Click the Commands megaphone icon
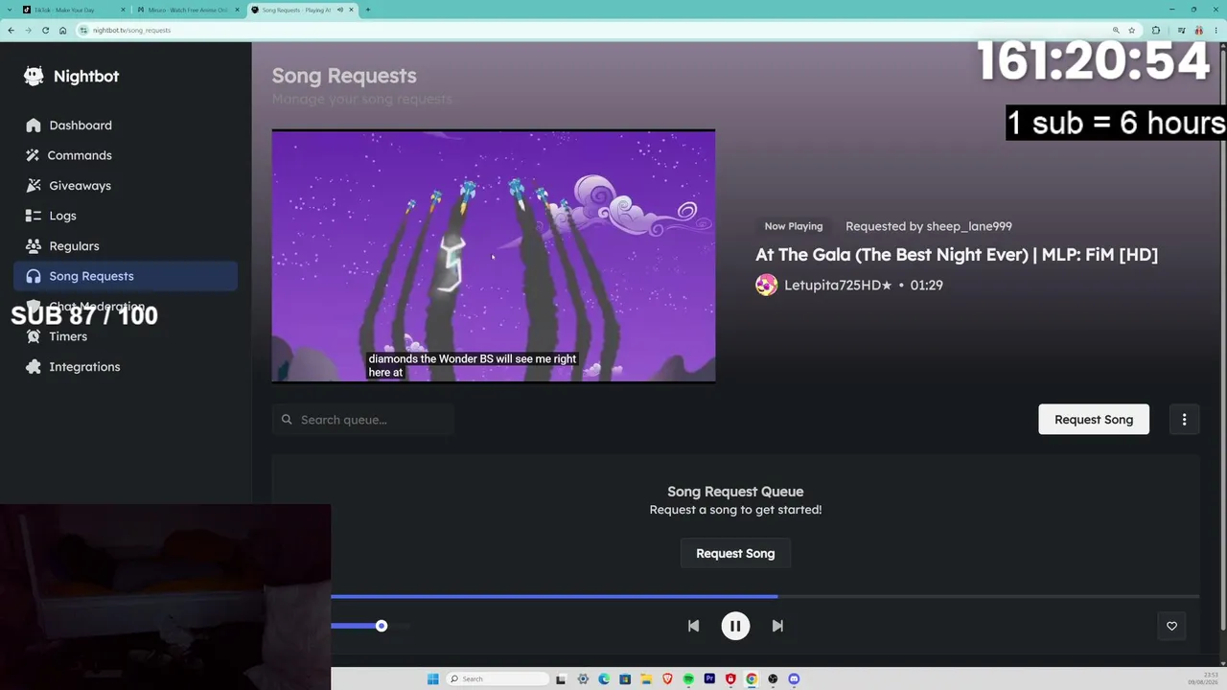1227x690 pixels. click(34, 155)
